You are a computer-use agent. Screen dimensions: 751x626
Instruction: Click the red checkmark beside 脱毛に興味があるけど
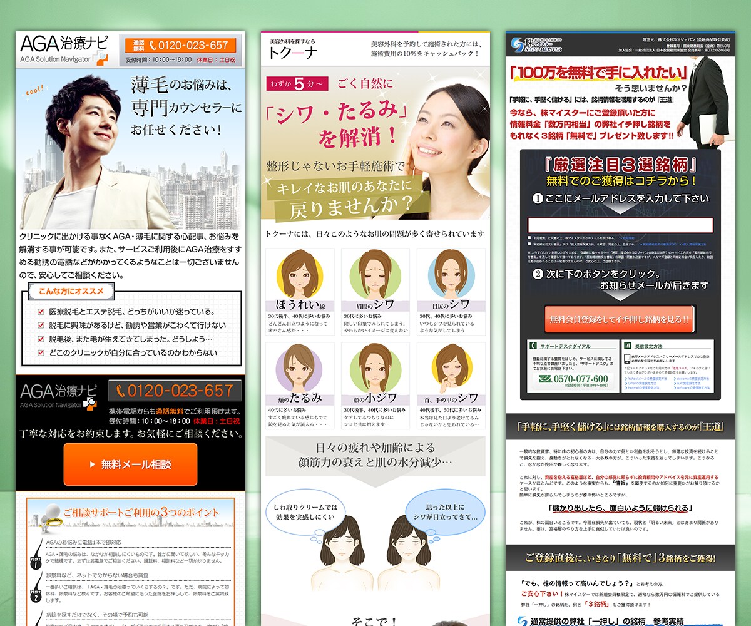[x=41, y=325]
